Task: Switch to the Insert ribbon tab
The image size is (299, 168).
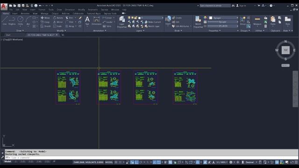Action: click(x=14, y=14)
